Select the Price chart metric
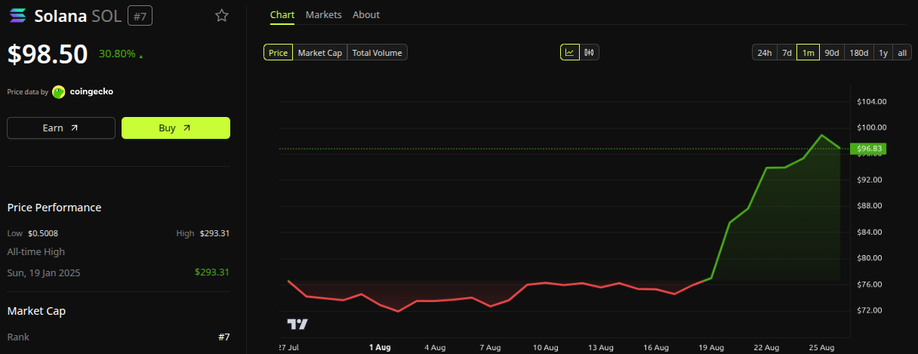The image size is (918, 354). click(278, 52)
